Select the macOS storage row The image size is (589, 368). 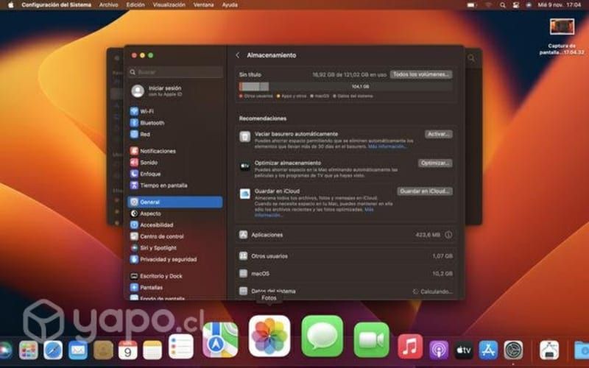[x=345, y=273]
